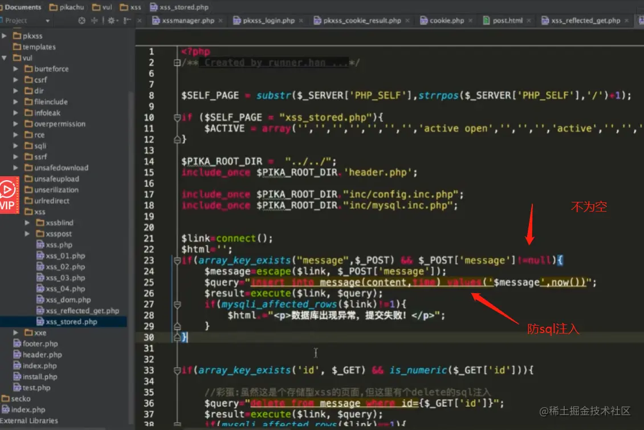Image resolution: width=644 pixels, height=430 pixels.
Task: Close the cookie.php tab
Action: pos(471,21)
